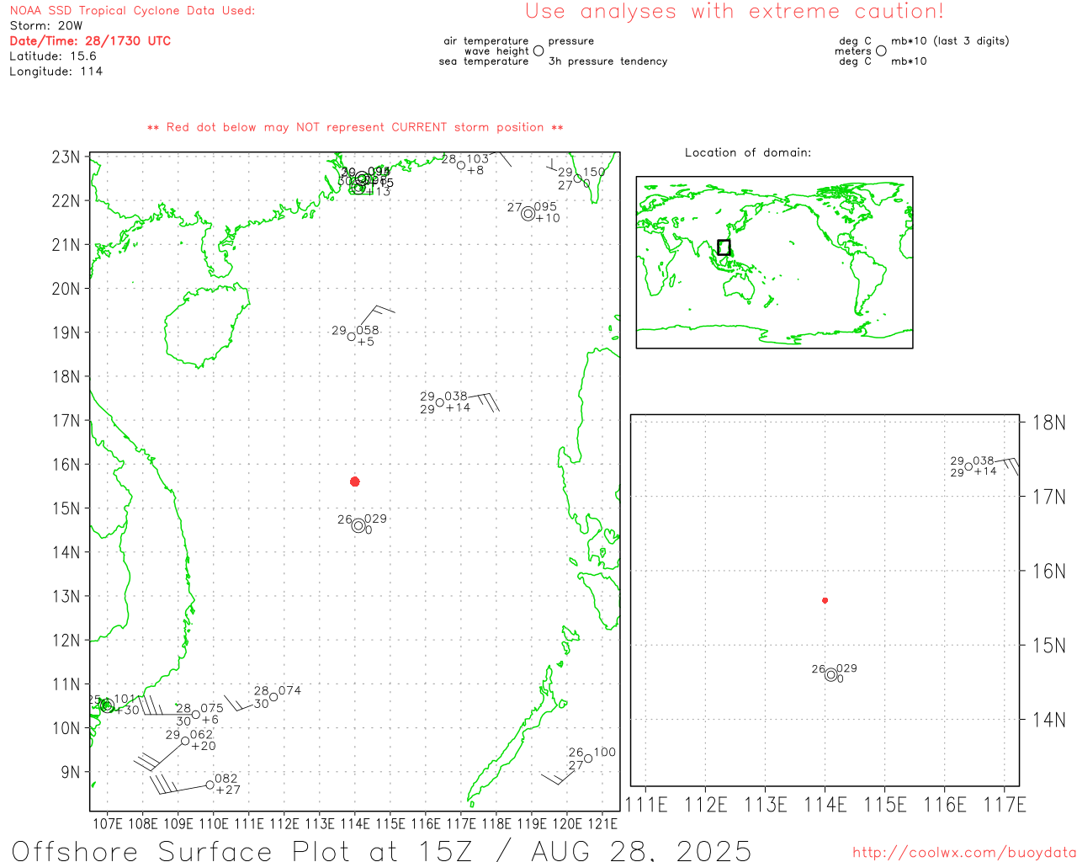The height and width of the screenshot is (862, 1077).
Task: Click the 'Date/Time: 28/1730 UTC' text
Action: pyautogui.click(x=90, y=40)
